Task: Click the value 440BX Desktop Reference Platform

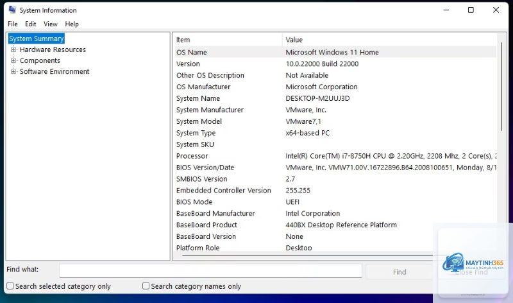Action: pos(341,225)
